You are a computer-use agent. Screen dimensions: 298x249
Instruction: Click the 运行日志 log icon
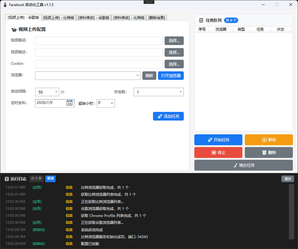(x=7, y=179)
